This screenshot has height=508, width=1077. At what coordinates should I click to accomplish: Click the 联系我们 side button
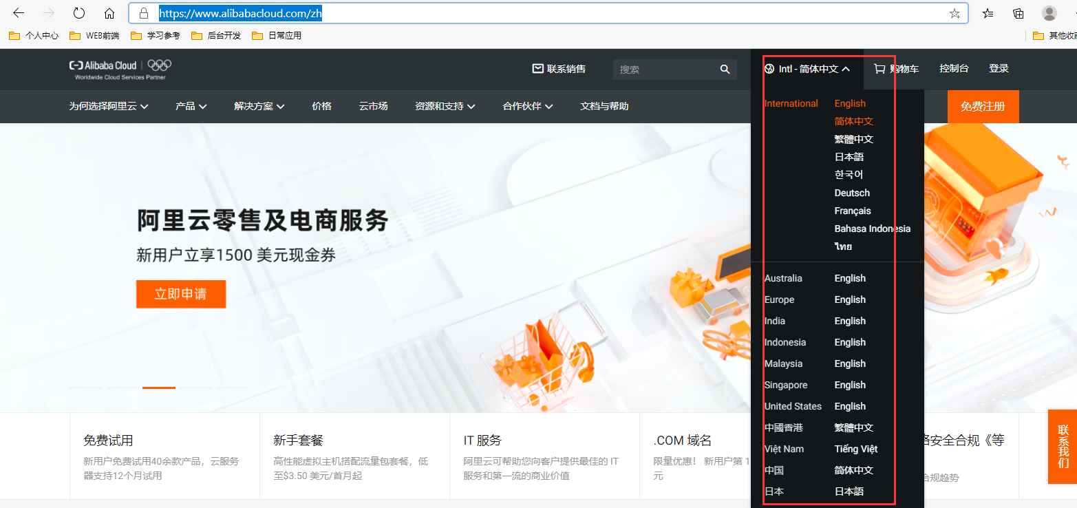(x=1063, y=446)
